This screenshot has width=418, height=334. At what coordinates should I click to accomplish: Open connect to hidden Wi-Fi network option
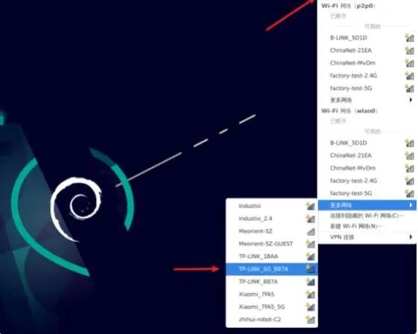click(x=367, y=216)
